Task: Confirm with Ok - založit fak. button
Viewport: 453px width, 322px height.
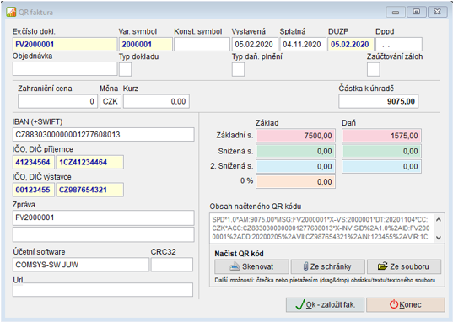Action: (325, 304)
